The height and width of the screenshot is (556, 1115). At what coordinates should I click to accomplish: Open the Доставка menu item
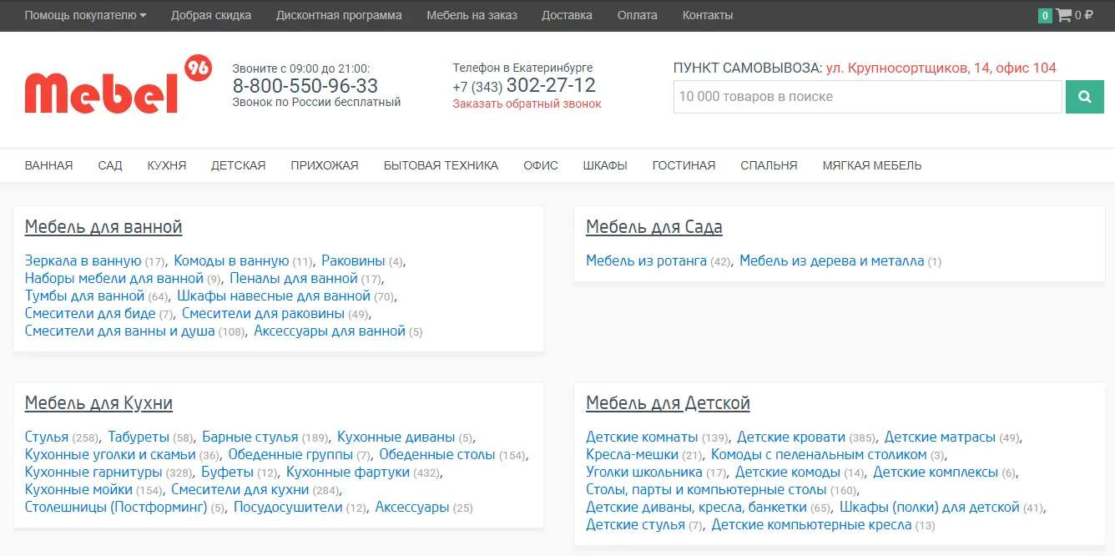coord(567,15)
